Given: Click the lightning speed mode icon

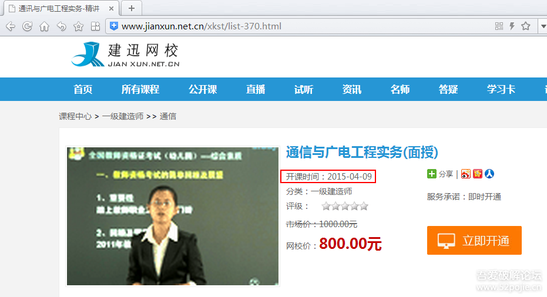Looking at the screenshot, I should click(512, 26).
